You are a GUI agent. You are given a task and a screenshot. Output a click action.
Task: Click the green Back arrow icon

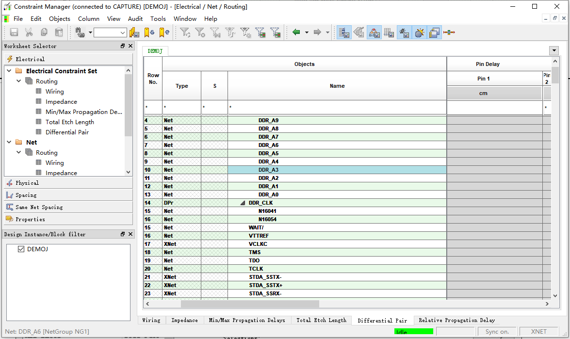(296, 32)
